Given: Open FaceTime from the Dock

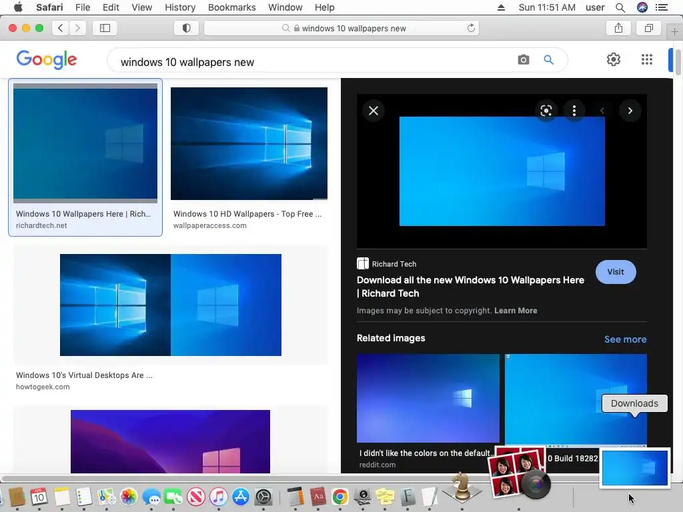Looking at the screenshot, I should click(173, 496).
